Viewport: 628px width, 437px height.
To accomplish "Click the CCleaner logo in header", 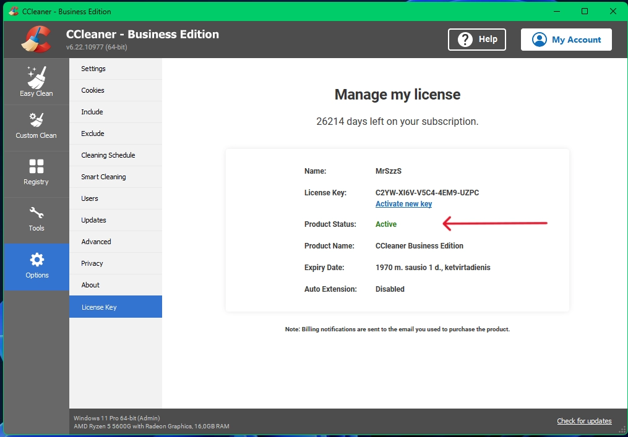I will [x=37, y=39].
